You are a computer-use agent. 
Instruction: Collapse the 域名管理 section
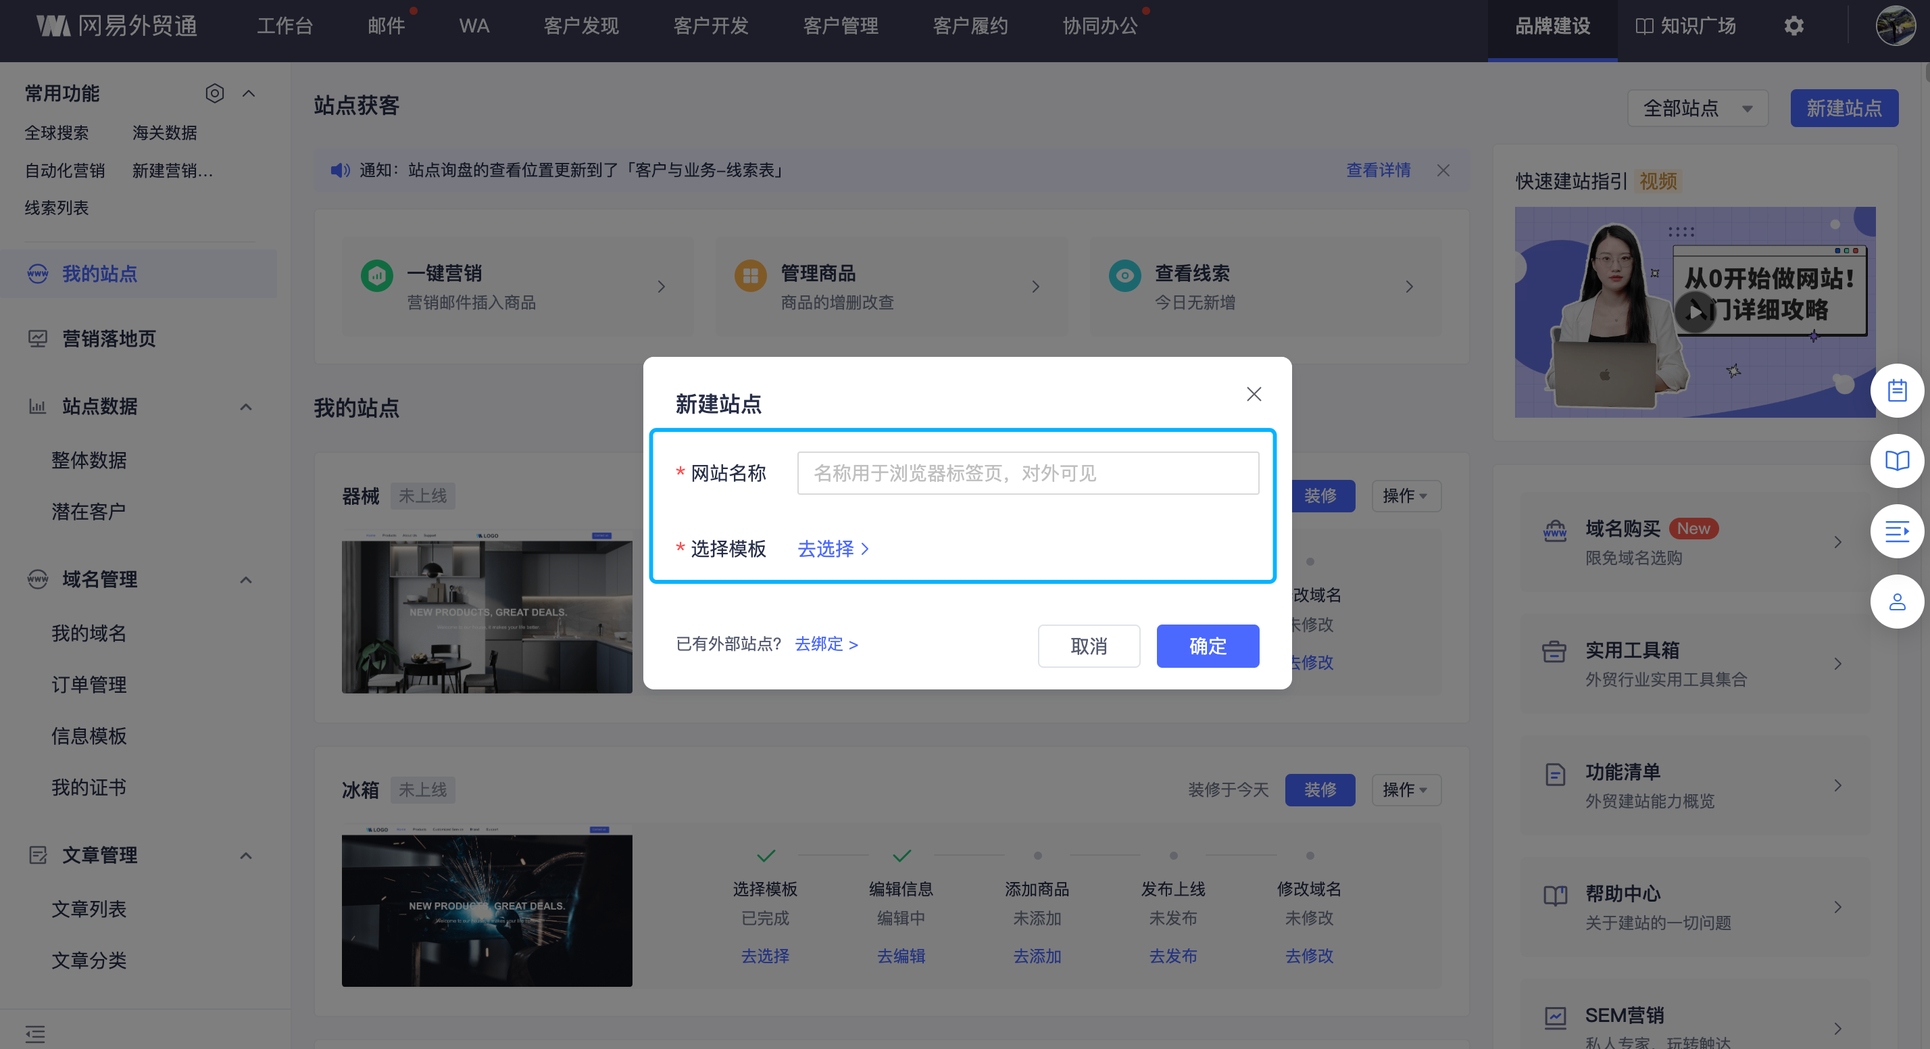pyautogui.click(x=246, y=580)
